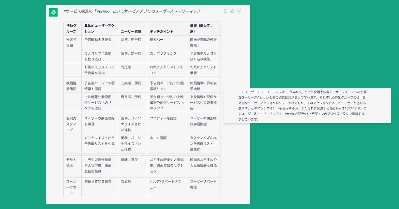Image resolution: width=399 pixels, height=209 pixels.
Task: Click the '安心感' emotion cell
Action: tap(132, 187)
